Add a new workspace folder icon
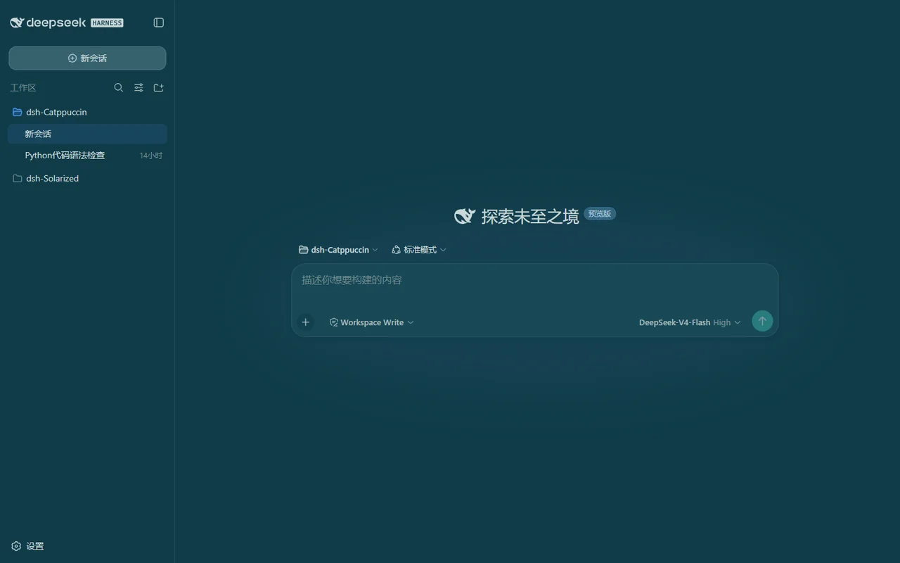900x563 pixels. tap(159, 88)
